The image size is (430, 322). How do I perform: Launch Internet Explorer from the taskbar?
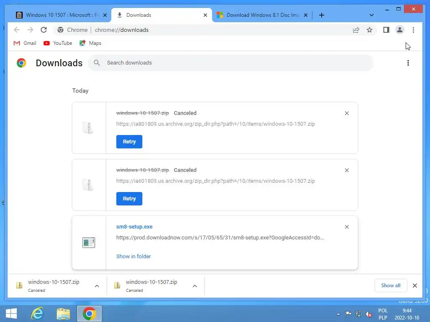(37, 314)
